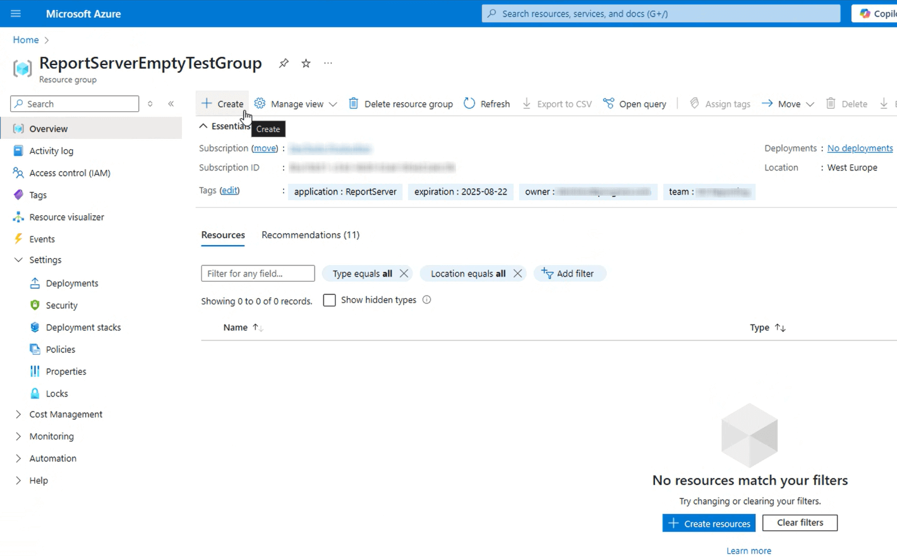
Task: Mark resource group as favorite star
Action: [306, 63]
